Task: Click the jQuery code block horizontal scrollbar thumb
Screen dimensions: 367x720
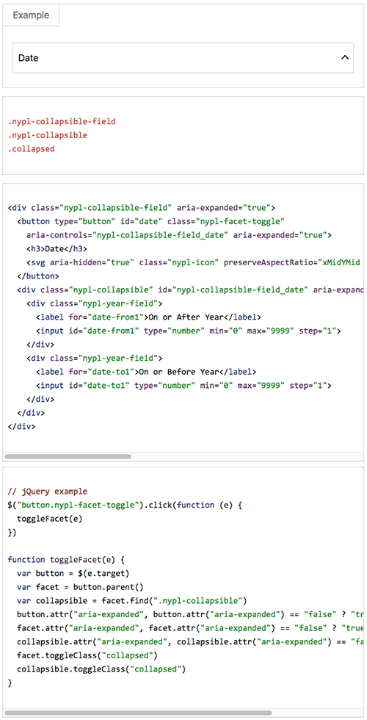Action: click(138, 713)
